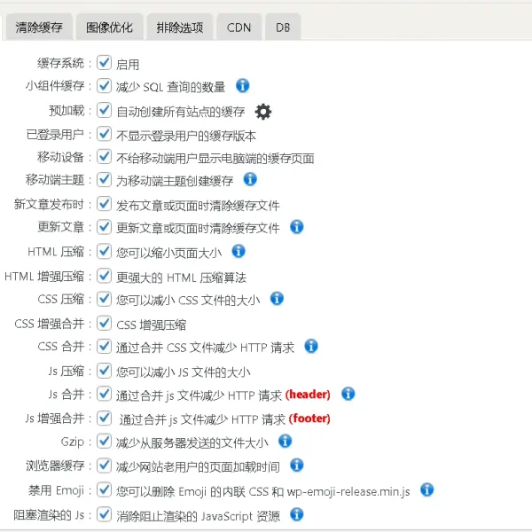
Task: Click info icon for 阻塞渲染的 Js
Action: pos(296,514)
